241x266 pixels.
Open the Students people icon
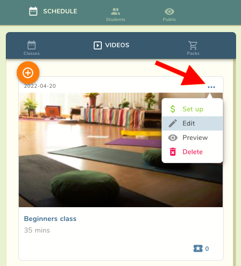click(x=116, y=12)
